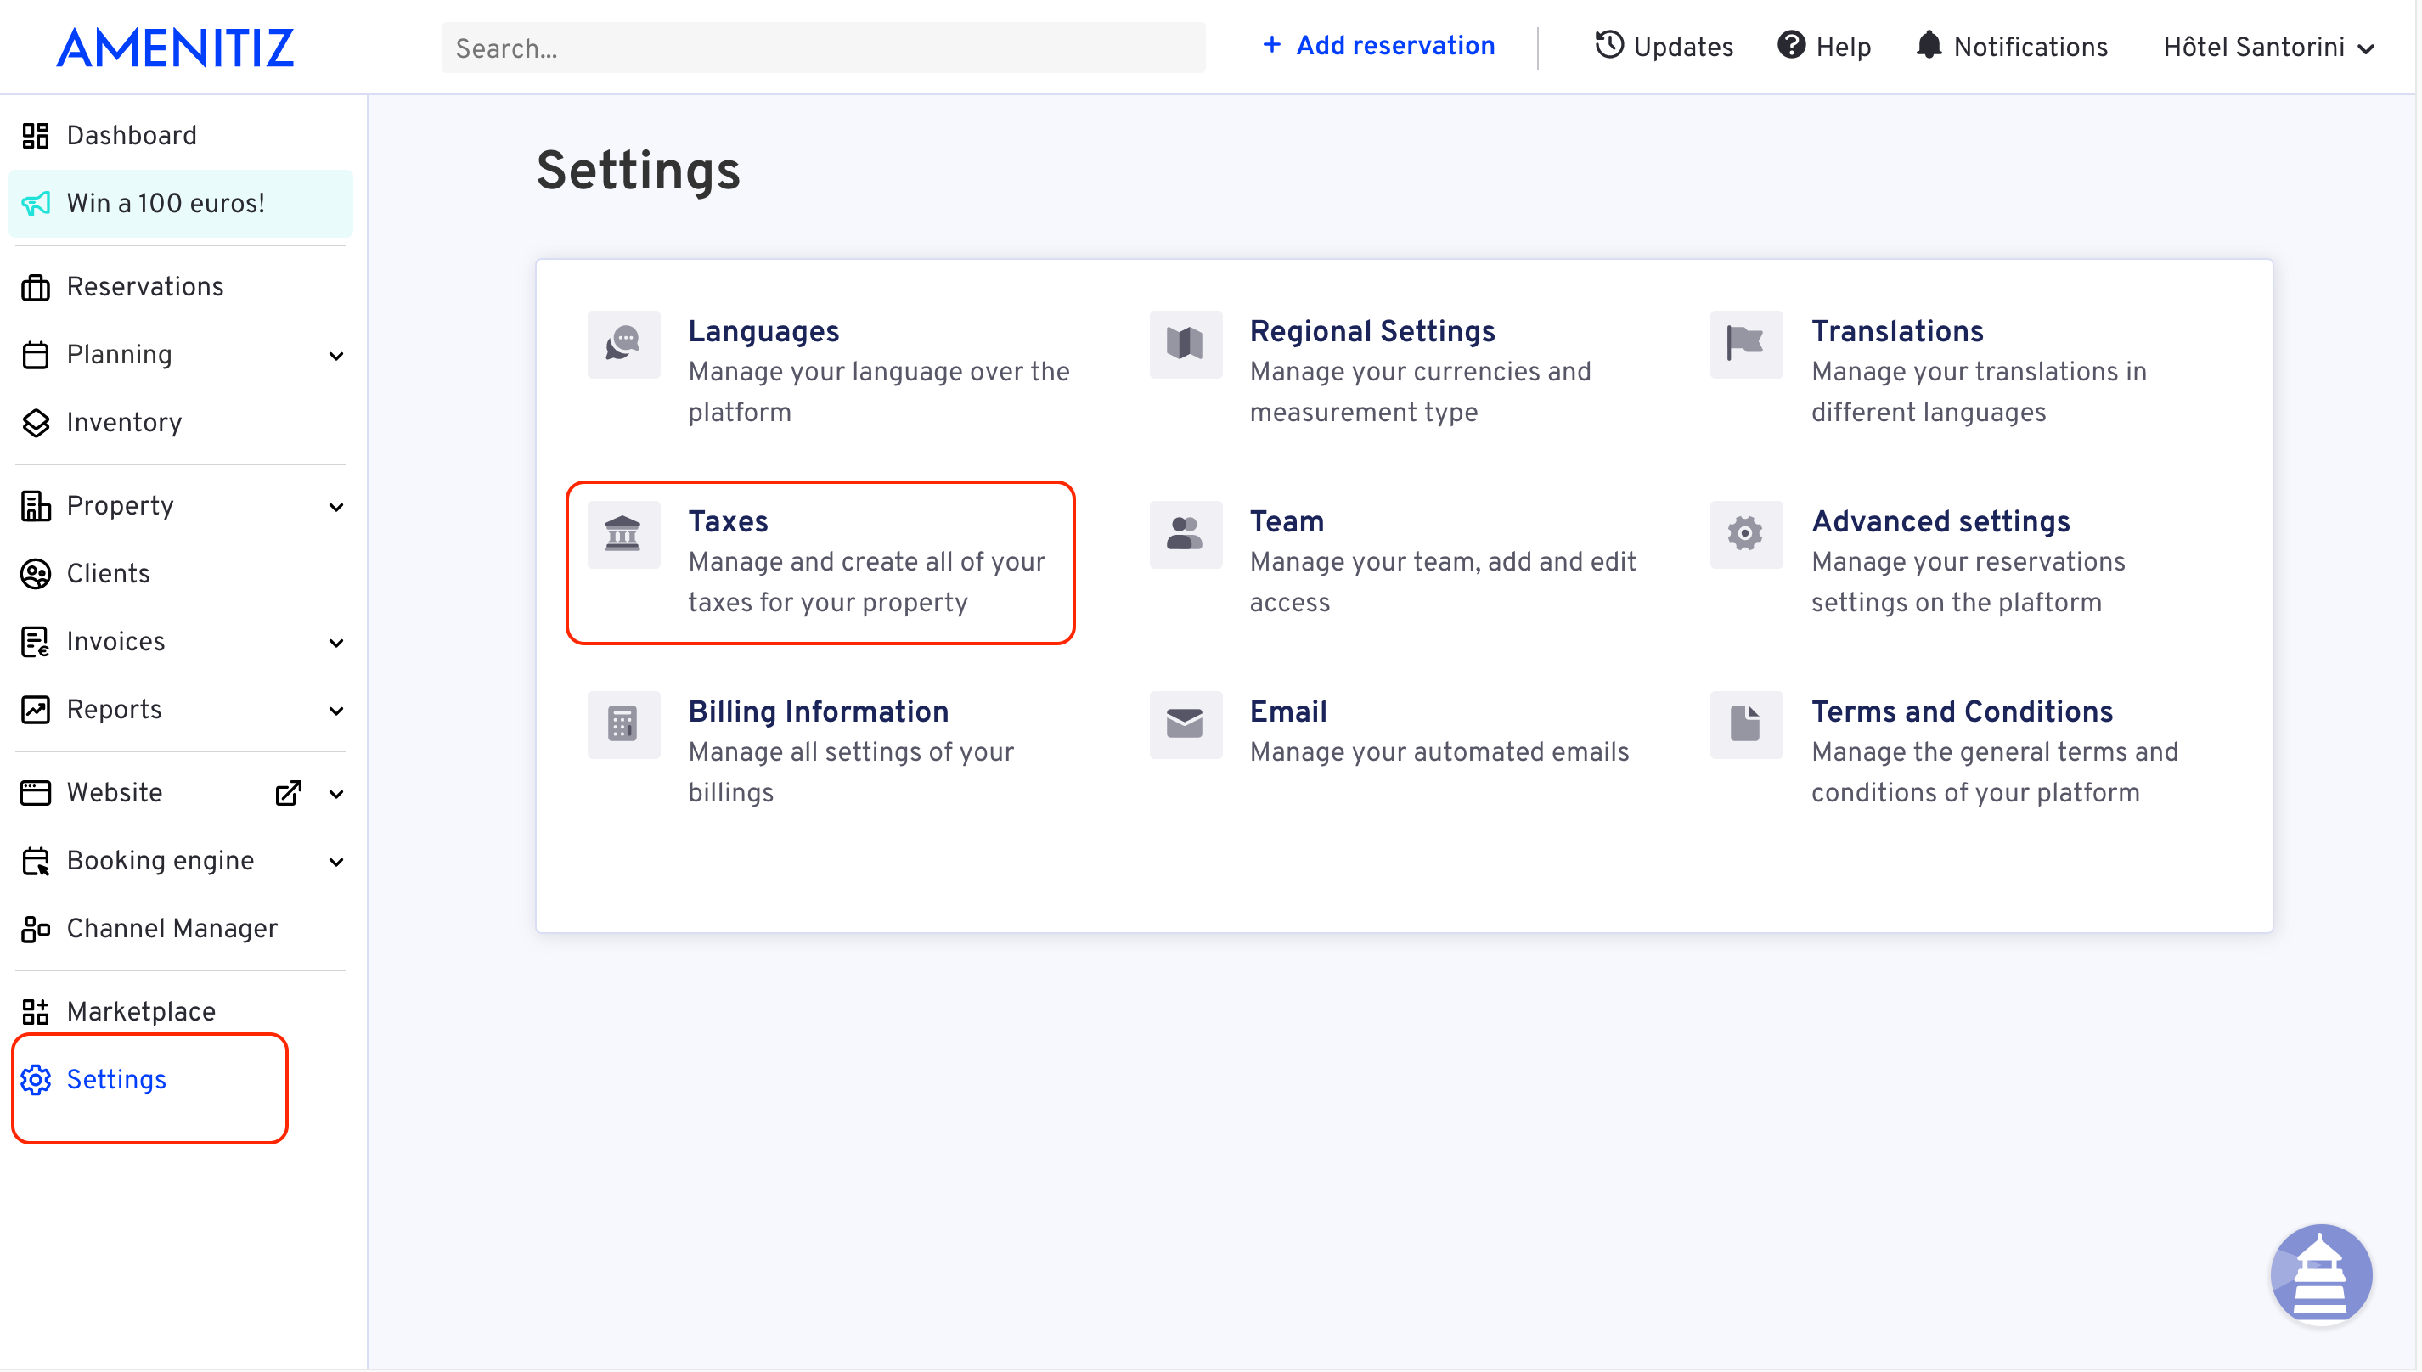Screen dimensions: 2422x1372
Task: Expand the Invoices submenu chevron
Action: tap(335, 643)
